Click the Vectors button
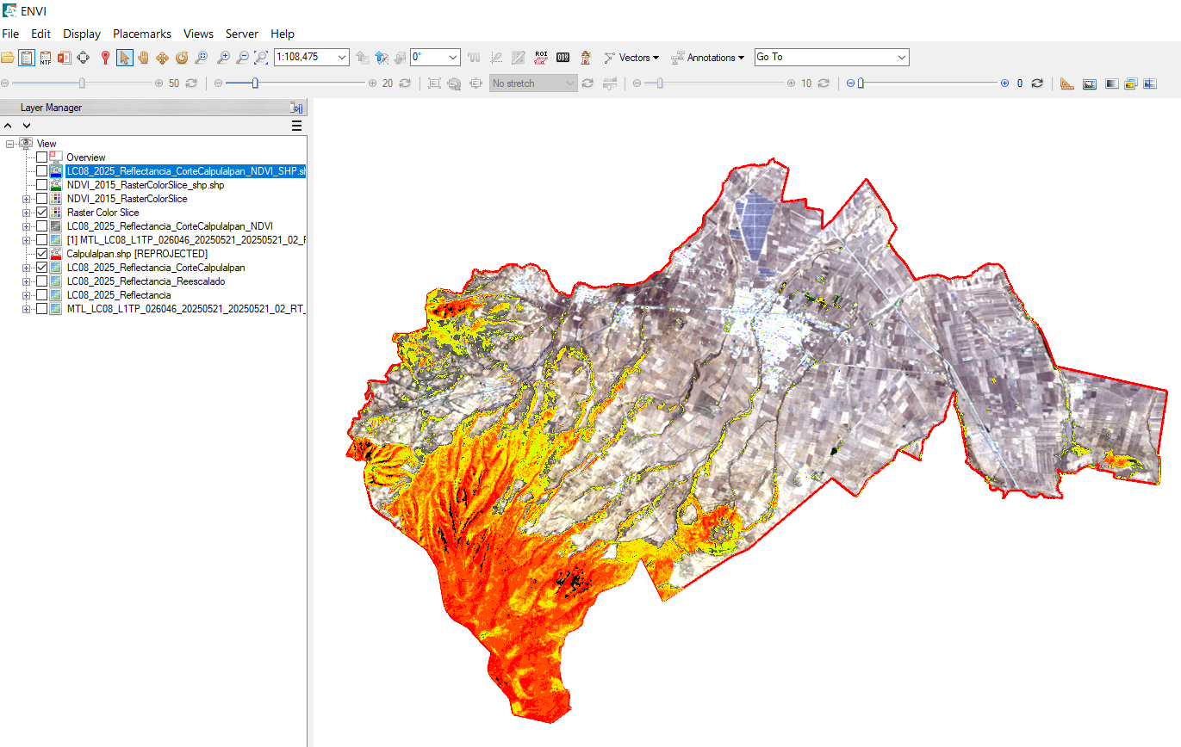Image resolution: width=1181 pixels, height=747 pixels. (631, 58)
